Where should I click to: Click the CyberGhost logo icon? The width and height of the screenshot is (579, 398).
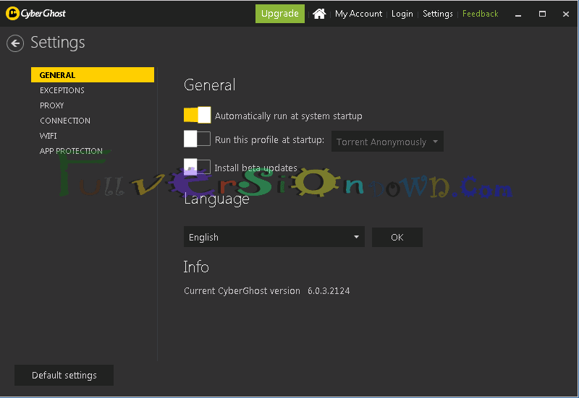click(x=12, y=14)
